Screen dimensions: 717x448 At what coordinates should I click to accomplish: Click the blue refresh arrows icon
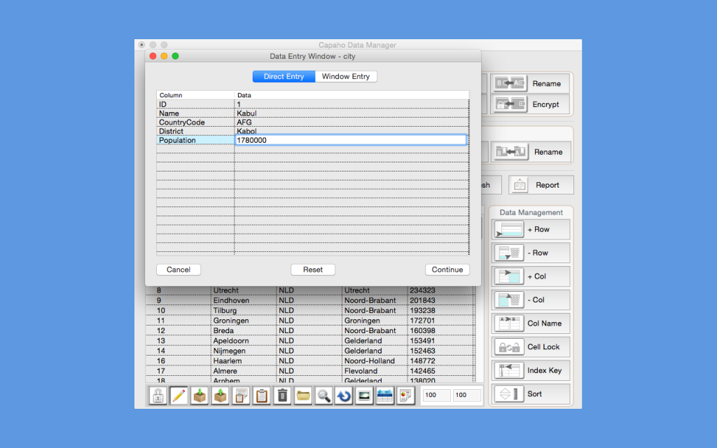(x=344, y=395)
